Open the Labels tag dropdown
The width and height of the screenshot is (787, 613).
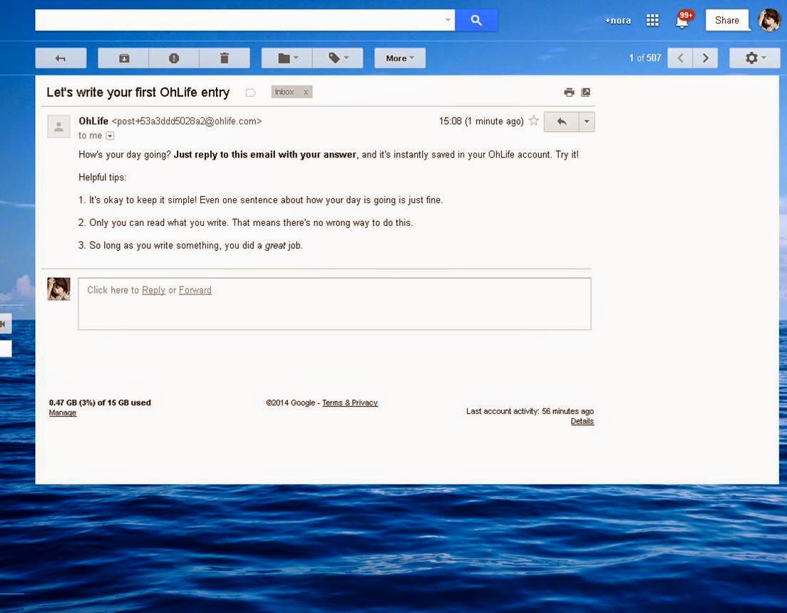pyautogui.click(x=338, y=58)
